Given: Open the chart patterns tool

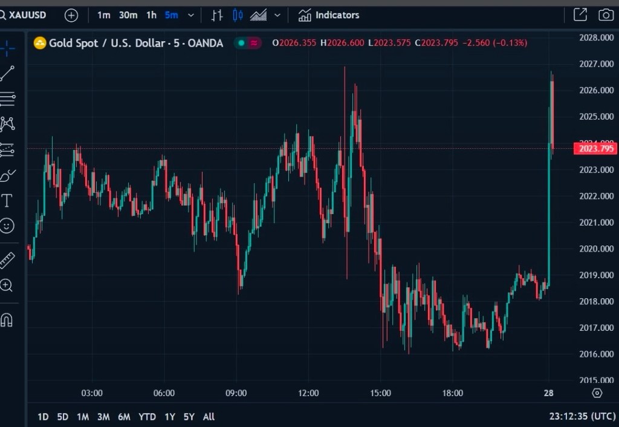Looking at the screenshot, I should pyautogui.click(x=7, y=123).
